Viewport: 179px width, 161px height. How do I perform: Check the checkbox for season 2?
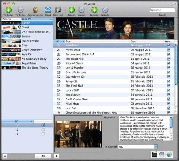point(43,130)
